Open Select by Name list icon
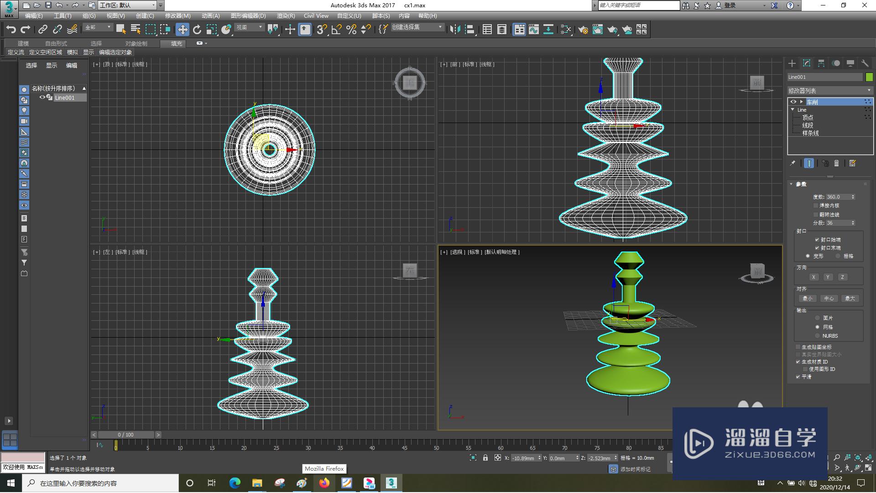This screenshot has width=876, height=493. 136,30
